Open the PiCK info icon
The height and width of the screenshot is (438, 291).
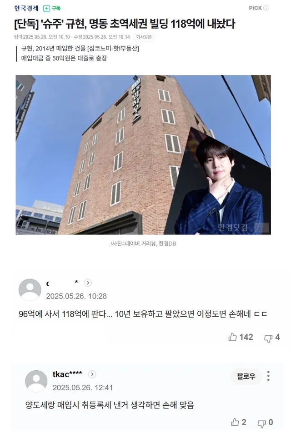(x=266, y=8)
